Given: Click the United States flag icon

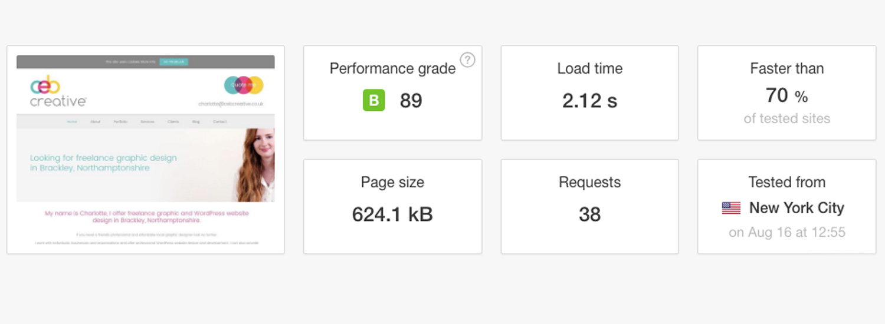Looking at the screenshot, I should click(731, 208).
